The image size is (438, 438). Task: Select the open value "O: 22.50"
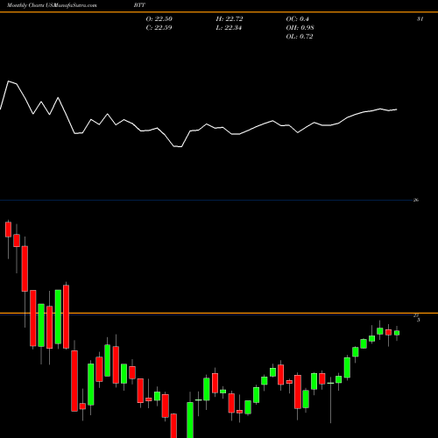coord(159,18)
